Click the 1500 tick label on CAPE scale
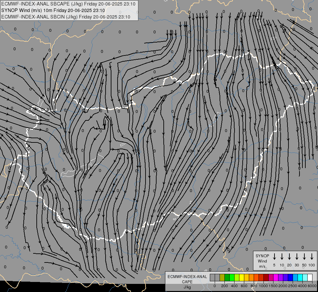The height and width of the screenshot is (292, 318). pyautogui.click(x=273, y=286)
